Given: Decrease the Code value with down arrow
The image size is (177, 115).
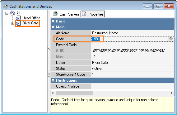Looking at the screenshot, I should point(171,40).
